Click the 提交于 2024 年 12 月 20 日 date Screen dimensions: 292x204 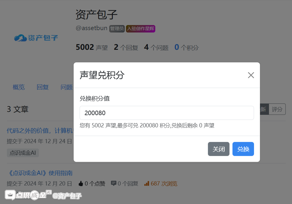click(x=39, y=184)
